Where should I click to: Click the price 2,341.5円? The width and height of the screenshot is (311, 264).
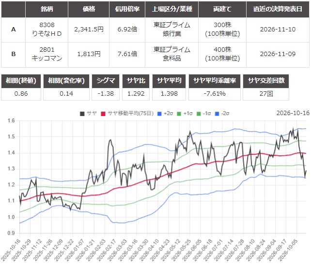89,29
